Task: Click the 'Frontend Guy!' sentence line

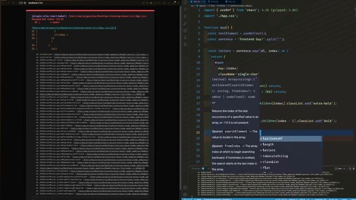Action: 246,39
